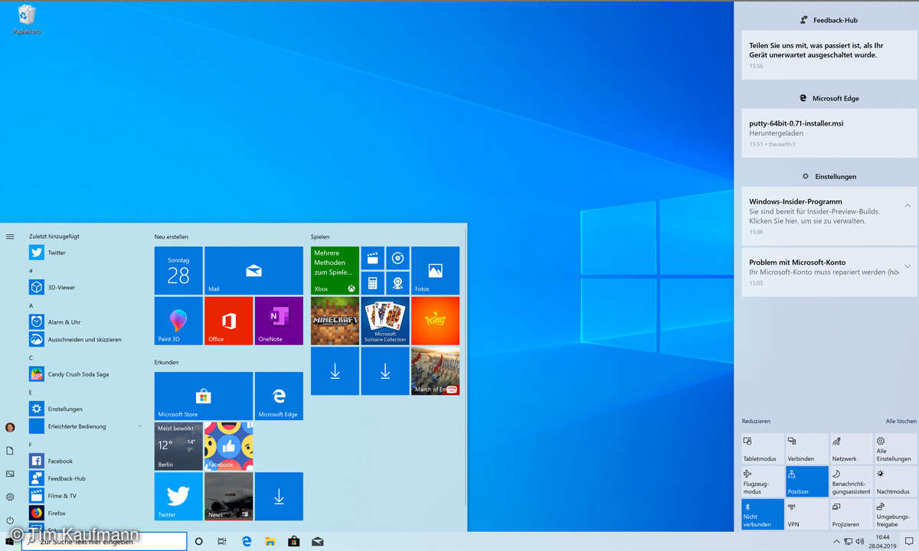Toggle Benachrichtigungsassistent quick action
919x551 pixels.
[x=852, y=481]
